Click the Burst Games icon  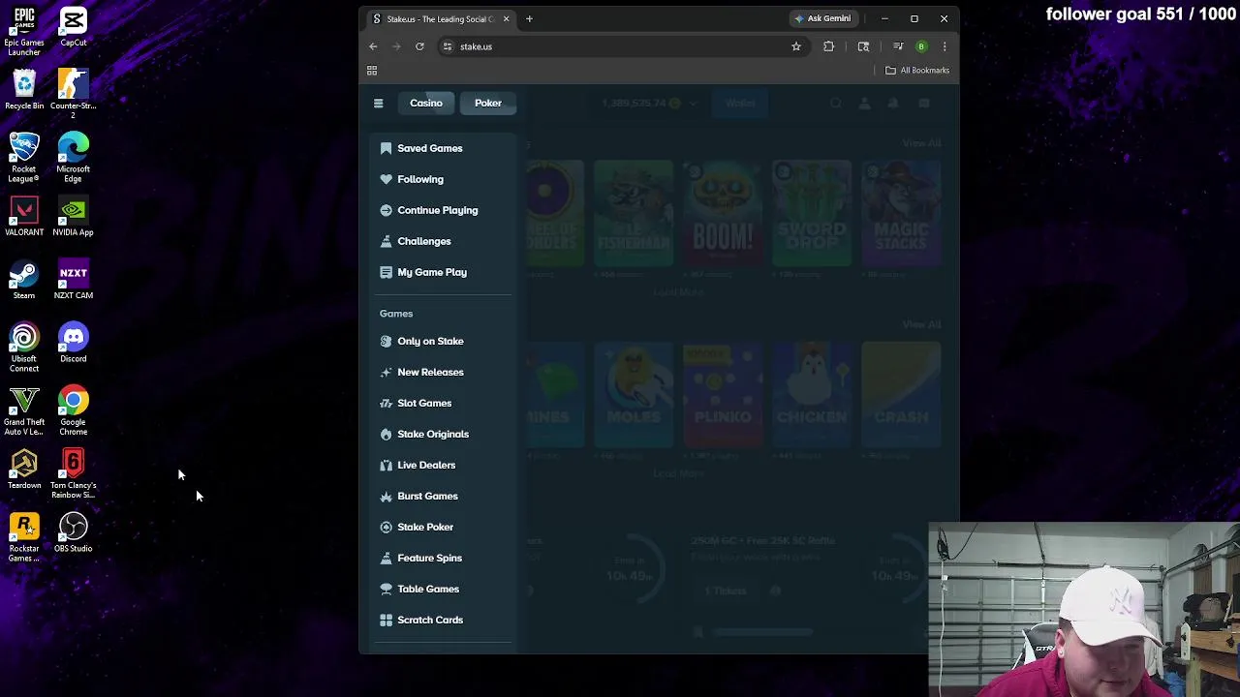pos(386,496)
